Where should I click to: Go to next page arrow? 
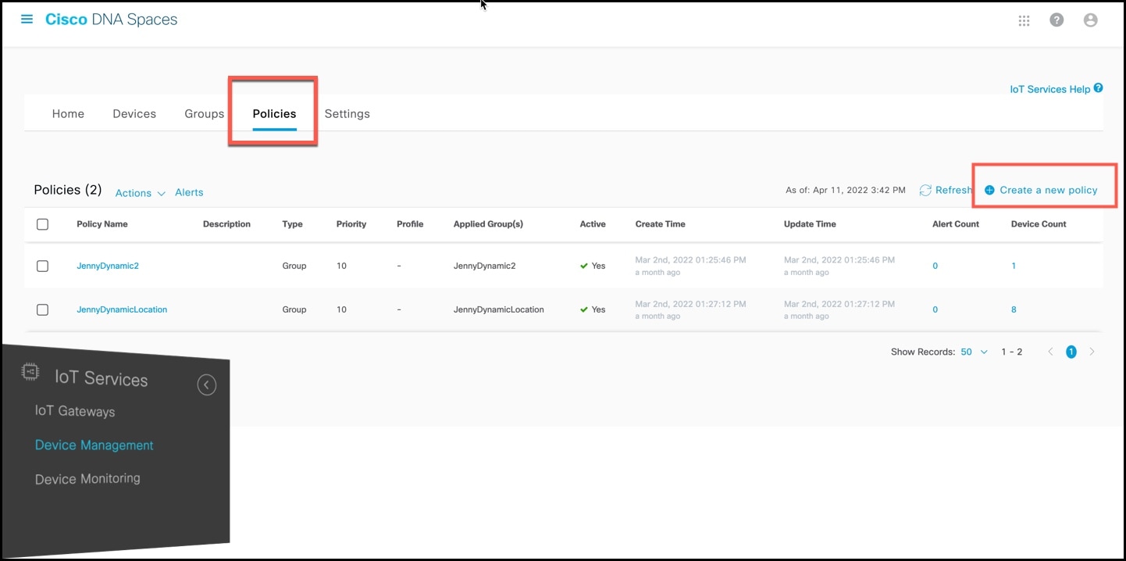tap(1092, 352)
